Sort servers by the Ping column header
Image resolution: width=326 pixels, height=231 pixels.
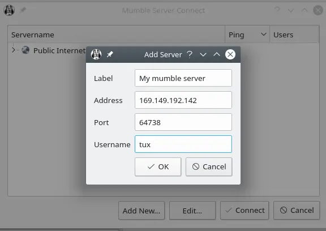pos(247,35)
